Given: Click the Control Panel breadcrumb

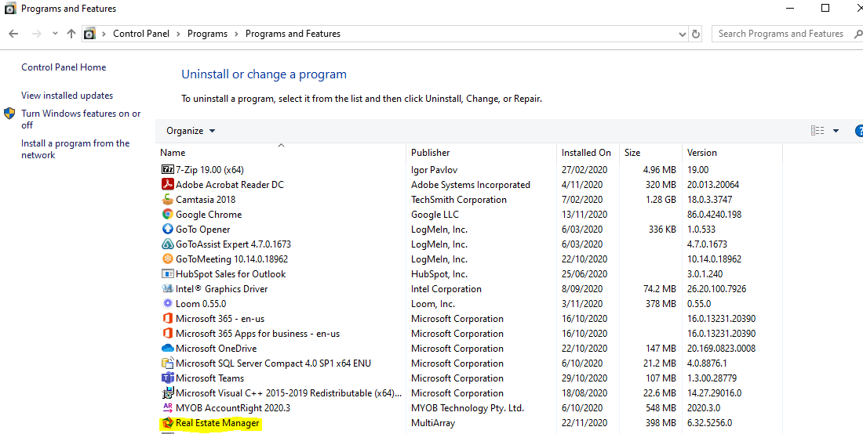Looking at the screenshot, I should click(x=141, y=34).
